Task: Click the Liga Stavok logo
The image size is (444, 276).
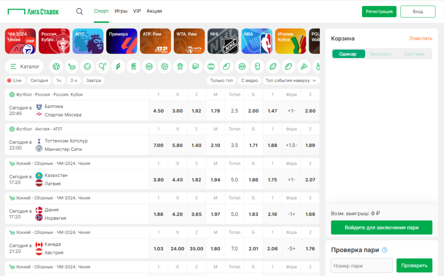Action: pyautogui.click(x=33, y=12)
